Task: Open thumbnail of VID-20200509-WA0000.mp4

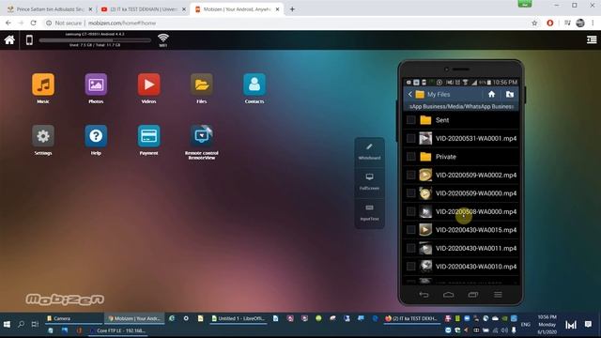Action: [425, 193]
